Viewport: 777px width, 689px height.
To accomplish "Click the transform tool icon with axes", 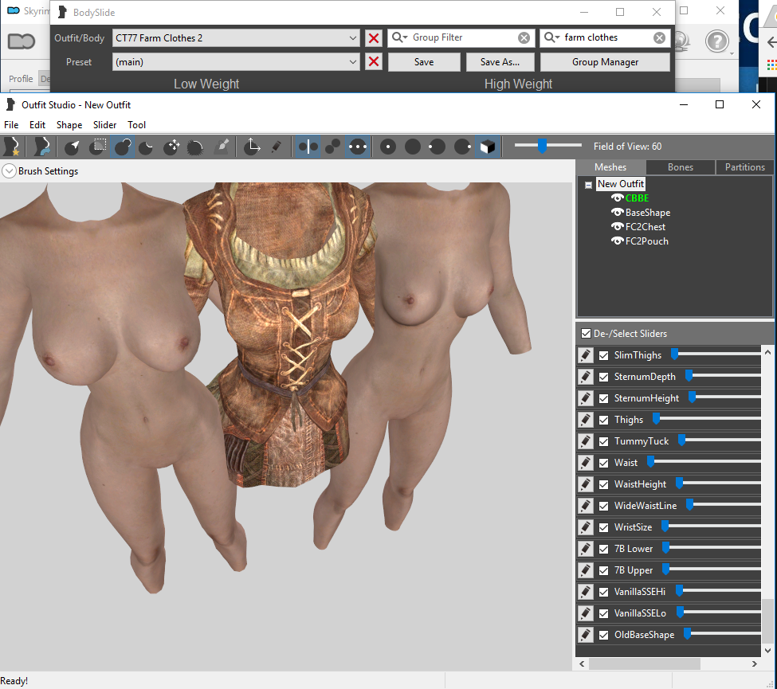I will 252,147.
